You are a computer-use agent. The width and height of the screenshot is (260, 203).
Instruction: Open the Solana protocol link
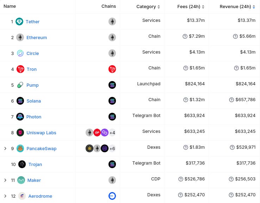34,101
